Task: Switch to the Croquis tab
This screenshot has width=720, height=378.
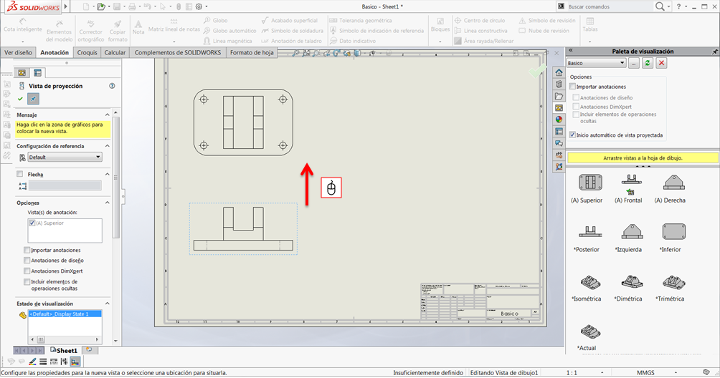Action: [x=87, y=52]
